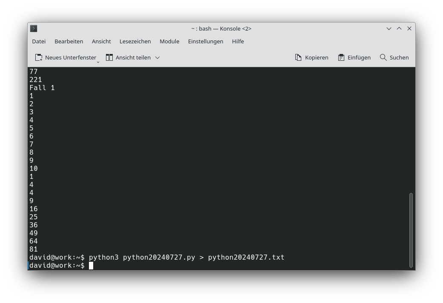Open the Datei menu
This screenshot has height=303, width=443.
39,41
